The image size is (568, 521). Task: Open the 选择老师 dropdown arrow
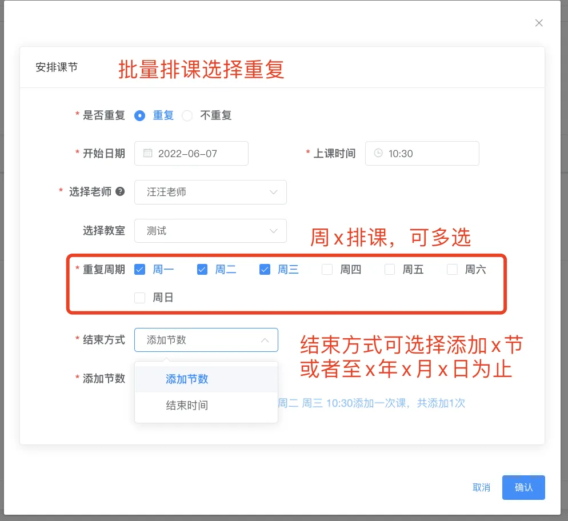pos(273,192)
